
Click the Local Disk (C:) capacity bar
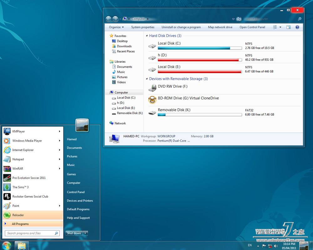pos(200,48)
